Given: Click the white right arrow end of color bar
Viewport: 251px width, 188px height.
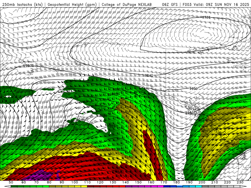Looking at the screenshot, I should (243, 186).
